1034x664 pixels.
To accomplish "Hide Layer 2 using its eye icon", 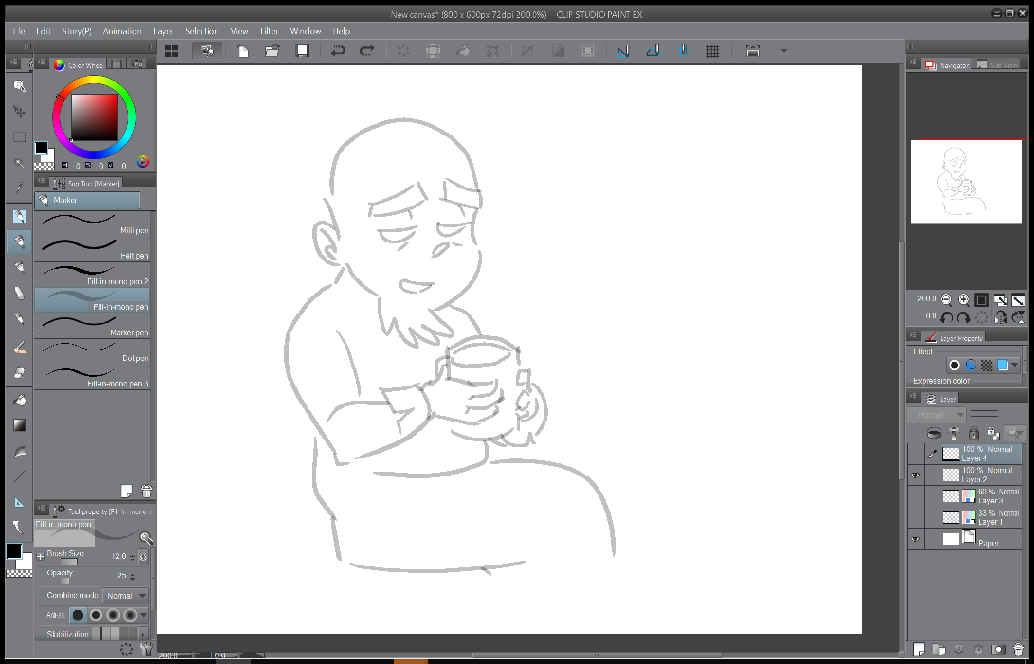I will pos(916,475).
